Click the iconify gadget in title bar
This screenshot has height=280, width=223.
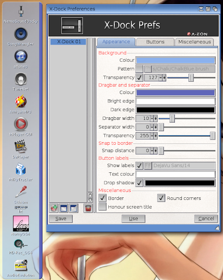pyautogui.click(x=201, y=9)
